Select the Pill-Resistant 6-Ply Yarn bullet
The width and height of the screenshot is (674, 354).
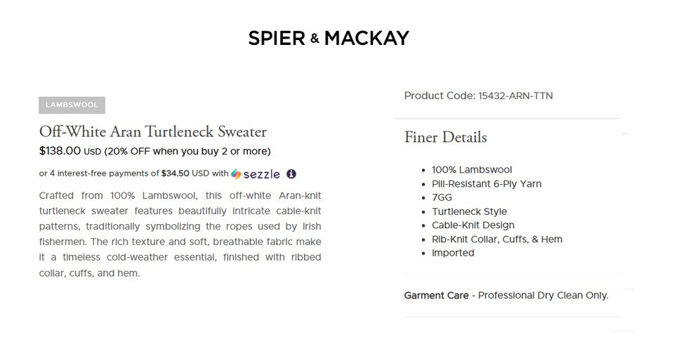tap(487, 183)
